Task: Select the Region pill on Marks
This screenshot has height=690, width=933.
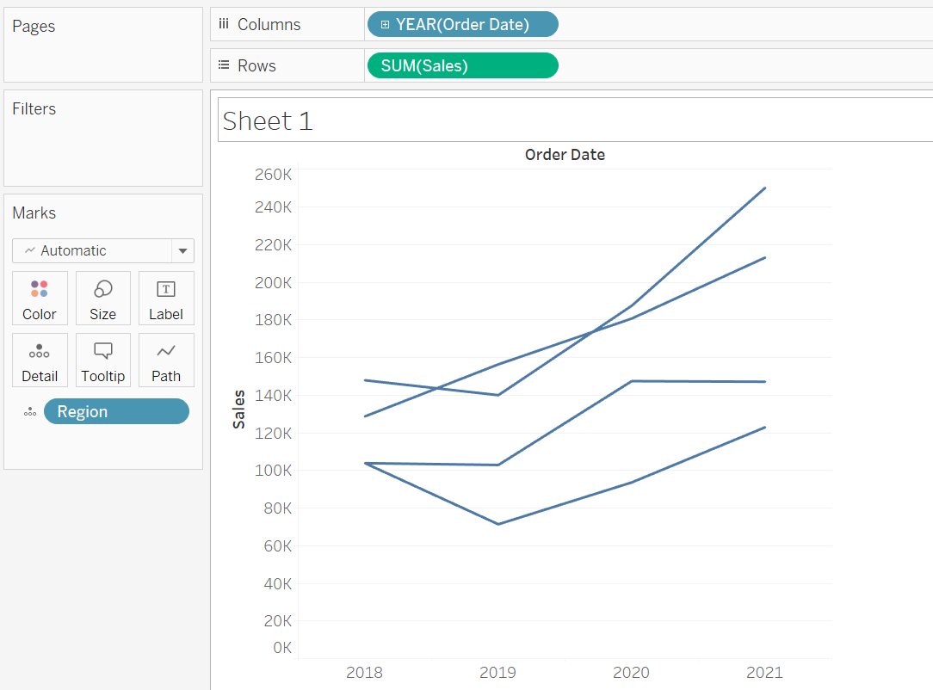Action: coord(116,412)
